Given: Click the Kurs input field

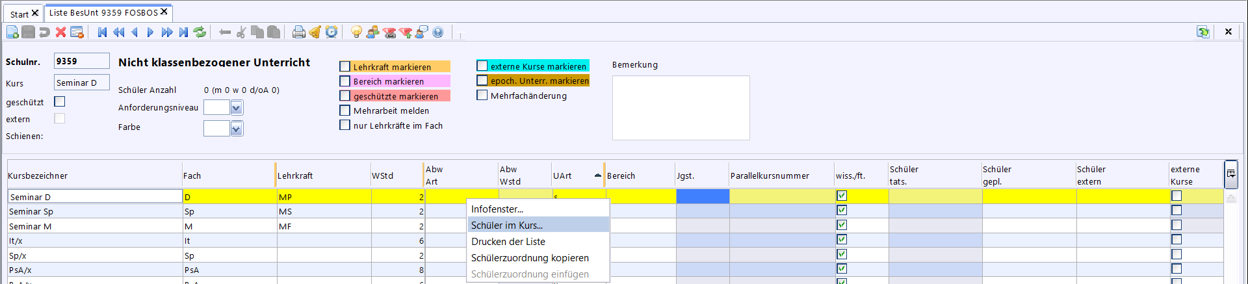Looking at the screenshot, I should pyautogui.click(x=81, y=83).
